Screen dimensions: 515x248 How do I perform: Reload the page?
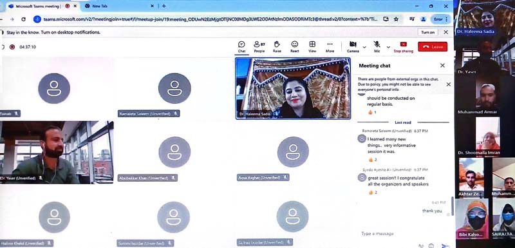click(x=23, y=19)
